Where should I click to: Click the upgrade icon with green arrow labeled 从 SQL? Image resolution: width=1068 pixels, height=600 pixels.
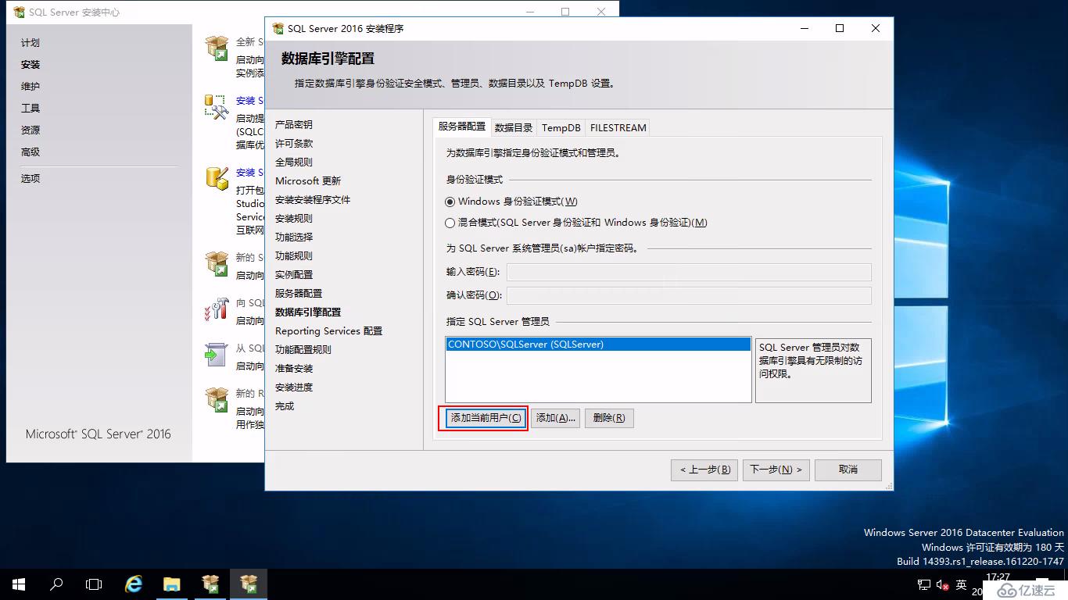coord(217,354)
